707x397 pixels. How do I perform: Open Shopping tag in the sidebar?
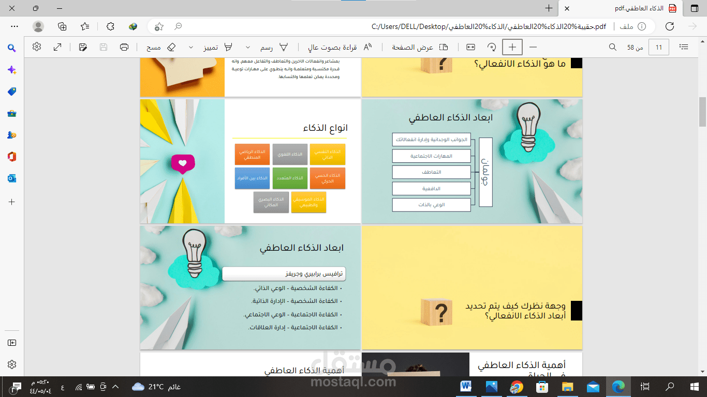(12, 91)
